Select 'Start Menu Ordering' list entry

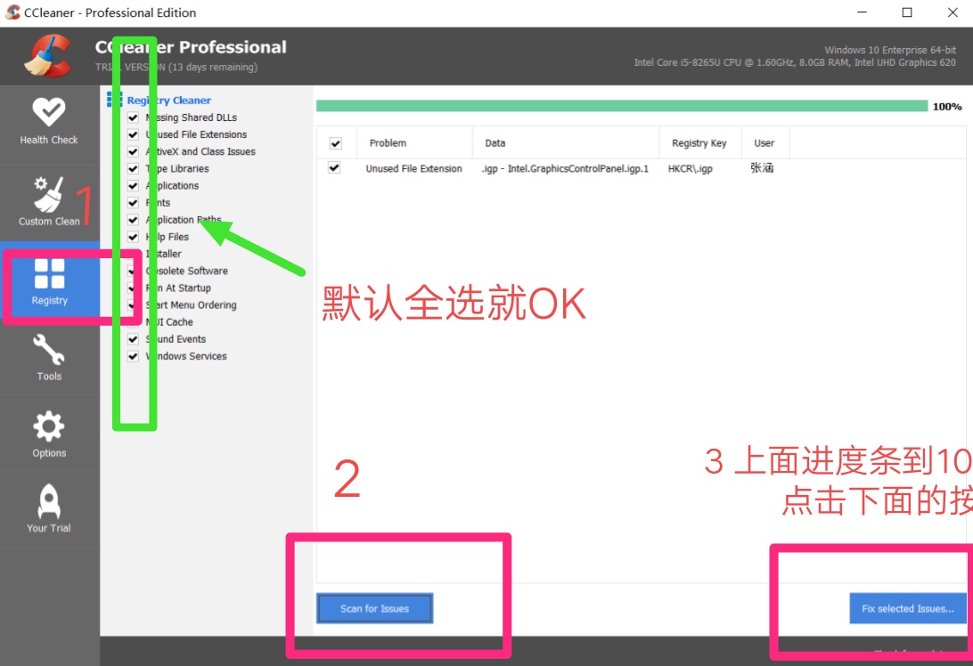pyautogui.click(x=191, y=305)
